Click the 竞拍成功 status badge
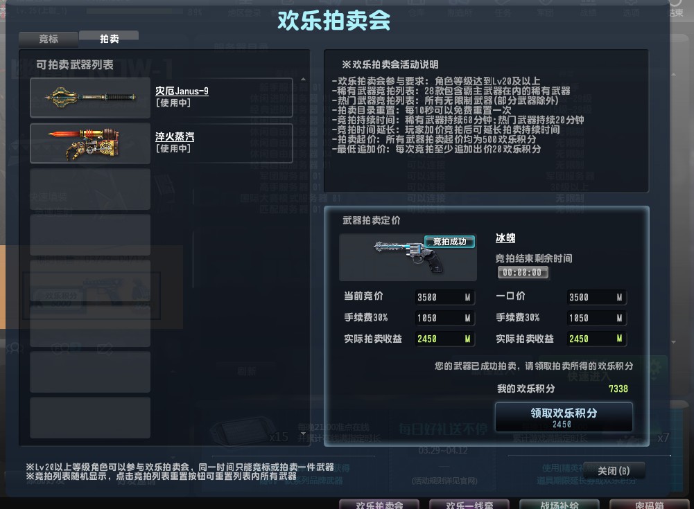 (x=449, y=242)
